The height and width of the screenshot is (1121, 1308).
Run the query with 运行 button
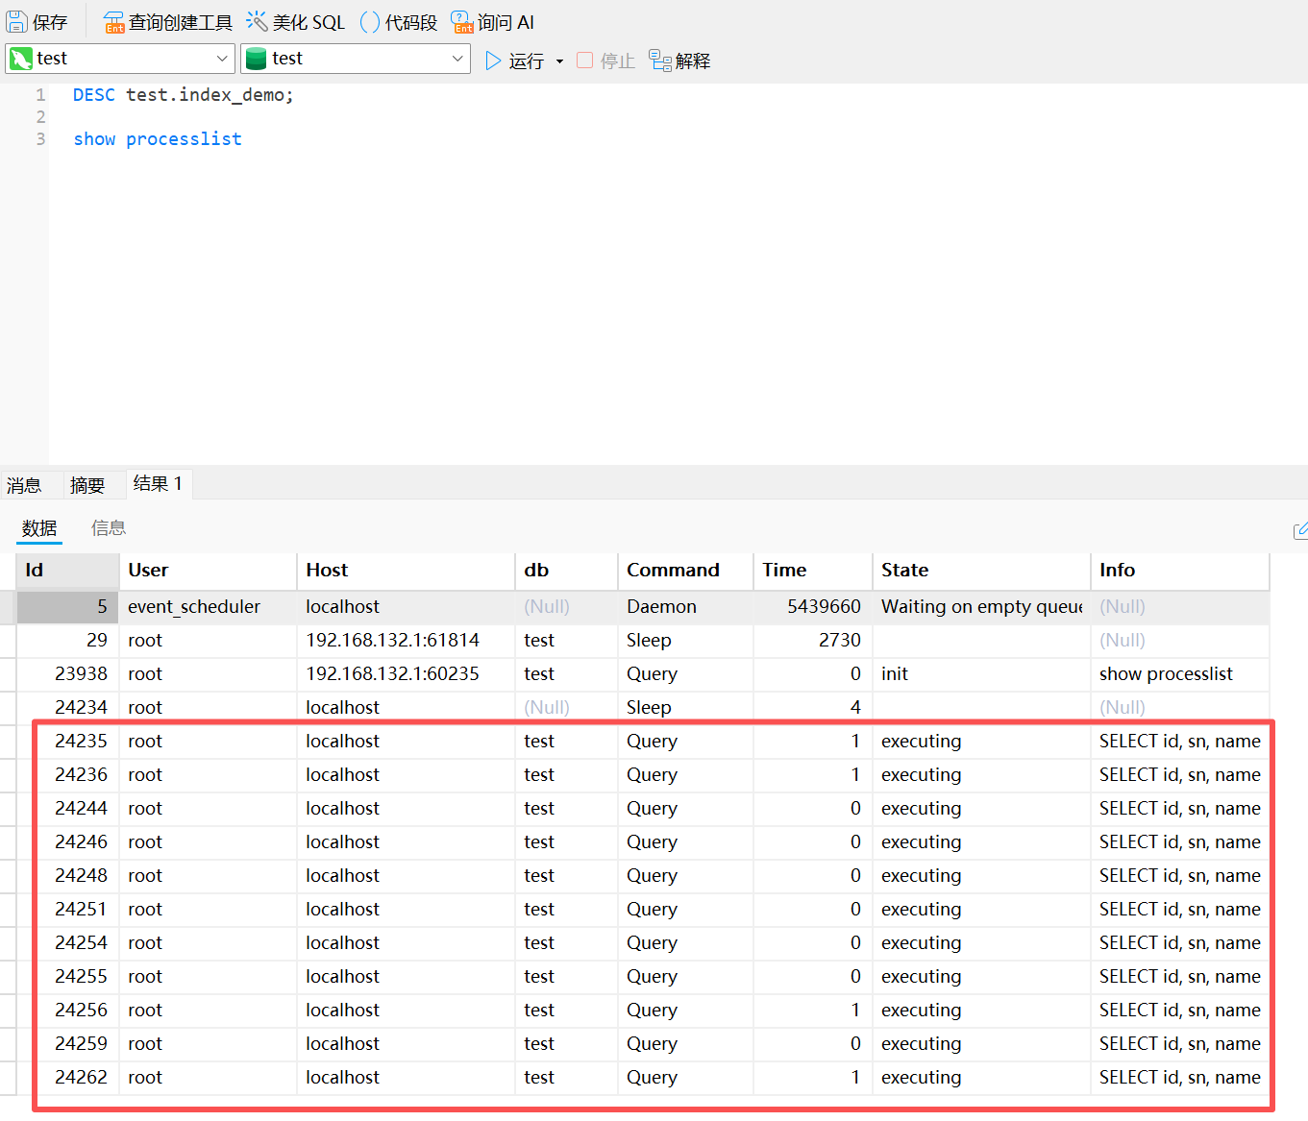click(514, 61)
